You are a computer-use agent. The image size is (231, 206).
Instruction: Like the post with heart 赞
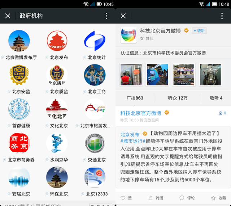pos(126,198)
